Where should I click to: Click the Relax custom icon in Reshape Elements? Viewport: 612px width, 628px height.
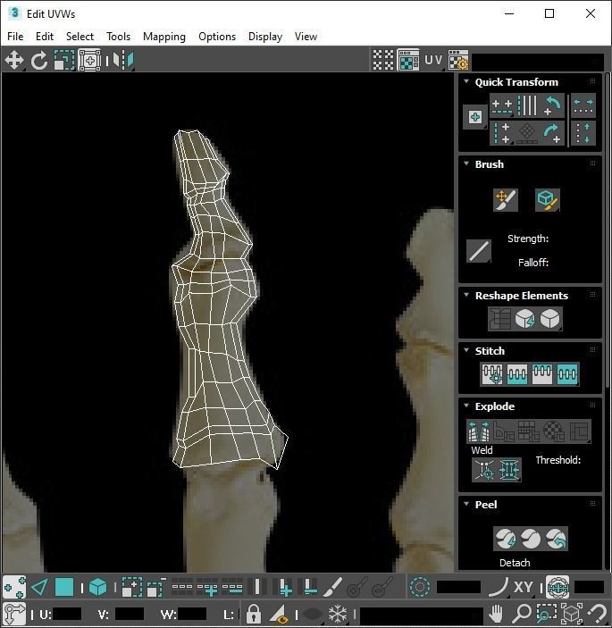[x=550, y=319]
